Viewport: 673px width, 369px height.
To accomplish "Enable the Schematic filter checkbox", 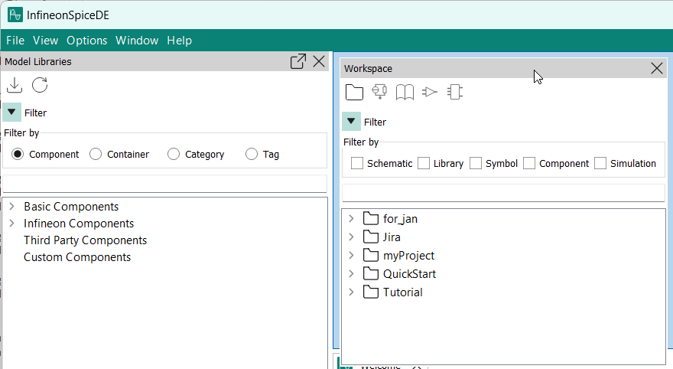I will [356, 163].
